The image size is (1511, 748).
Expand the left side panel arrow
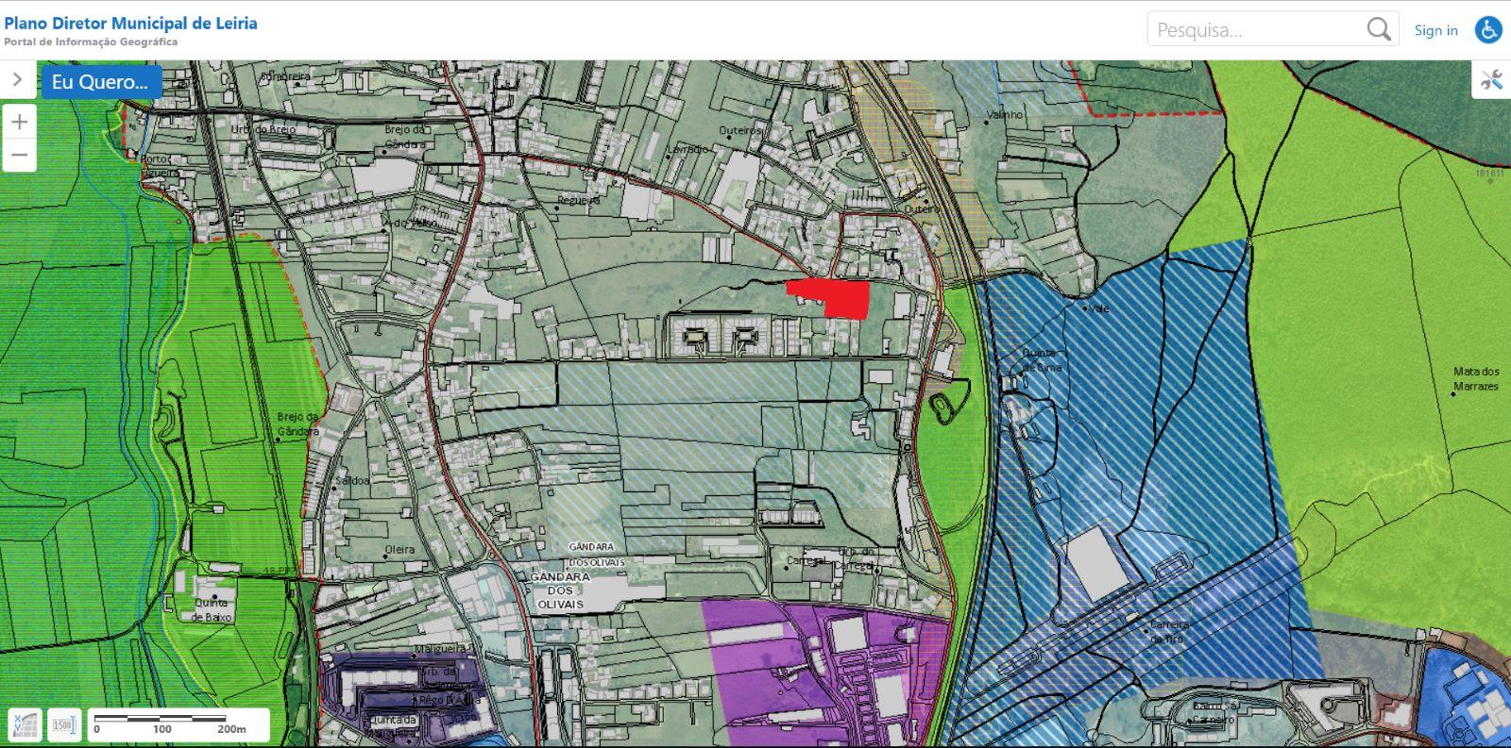pyautogui.click(x=17, y=80)
